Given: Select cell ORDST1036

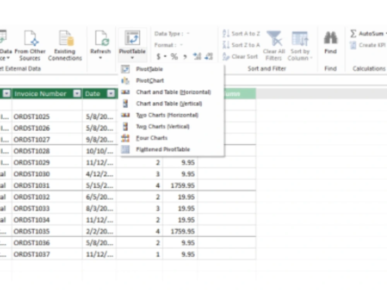Looking at the screenshot, I should (x=47, y=243).
